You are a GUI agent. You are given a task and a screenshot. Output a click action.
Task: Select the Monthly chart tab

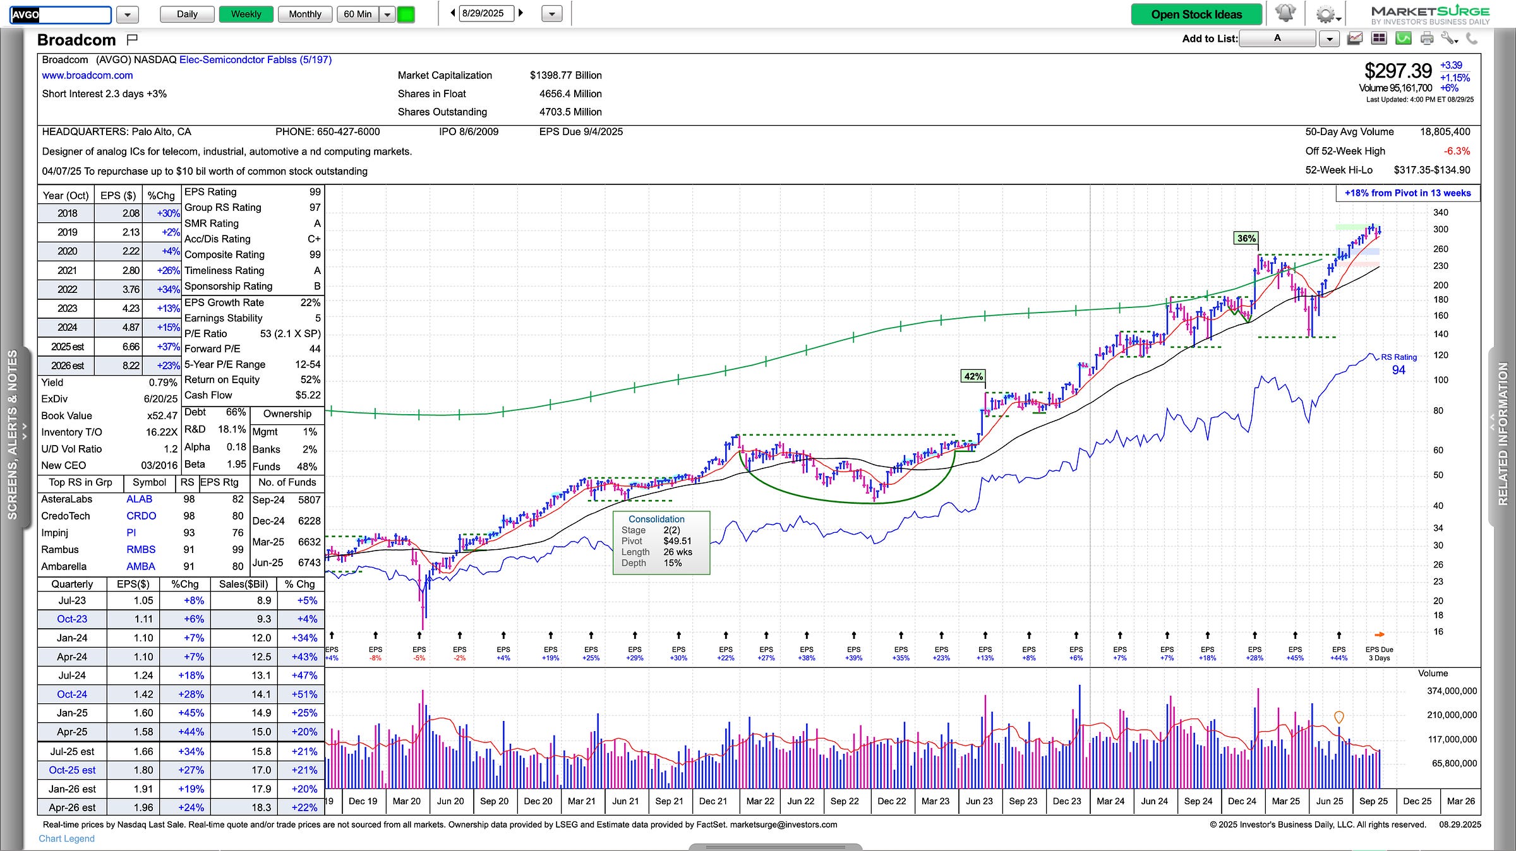305,14
